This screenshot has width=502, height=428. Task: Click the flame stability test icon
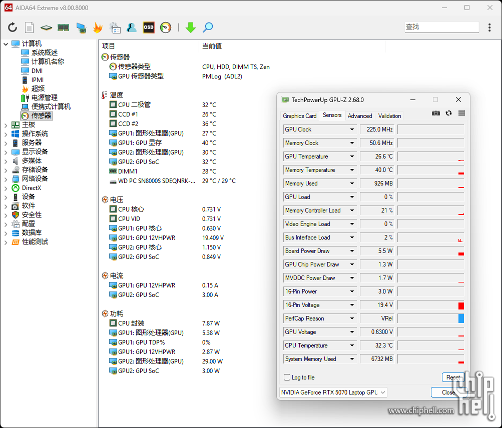click(98, 27)
